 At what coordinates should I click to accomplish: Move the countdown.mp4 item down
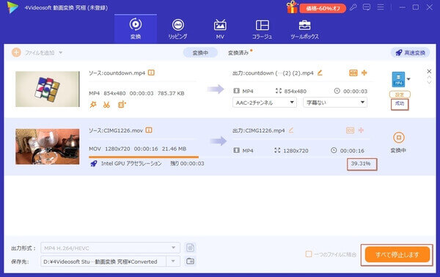click(x=429, y=82)
